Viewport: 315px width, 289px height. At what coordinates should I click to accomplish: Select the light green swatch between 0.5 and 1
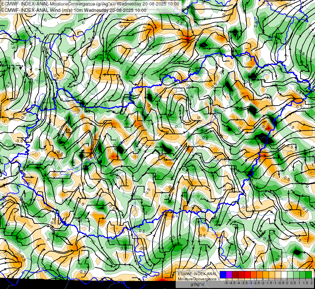pyautogui.click(x=296, y=275)
